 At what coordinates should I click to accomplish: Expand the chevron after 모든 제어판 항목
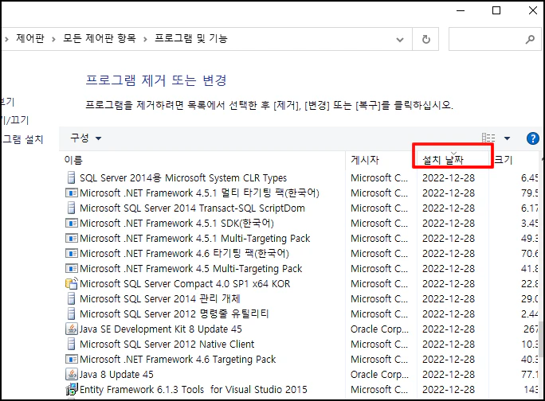145,39
